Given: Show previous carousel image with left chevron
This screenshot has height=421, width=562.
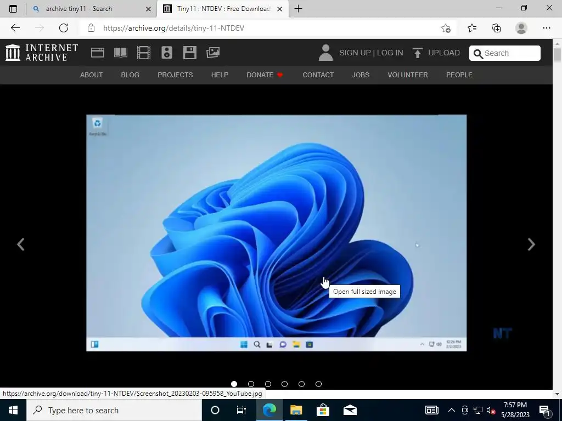Looking at the screenshot, I should coord(21,244).
